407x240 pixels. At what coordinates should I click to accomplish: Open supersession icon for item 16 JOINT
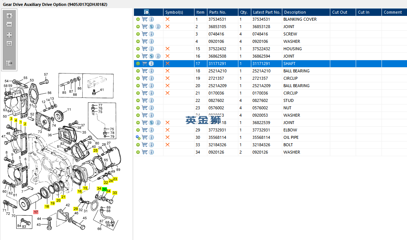coord(151,56)
